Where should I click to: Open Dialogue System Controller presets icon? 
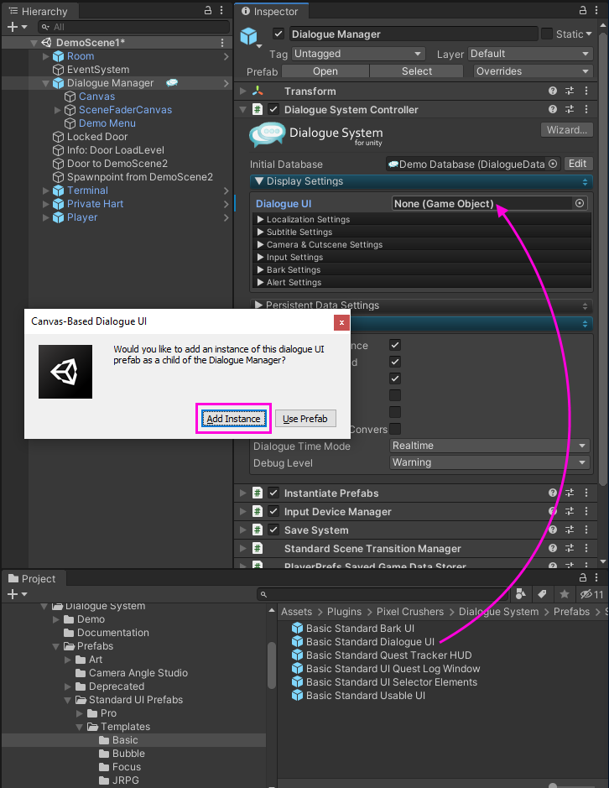[x=570, y=109]
